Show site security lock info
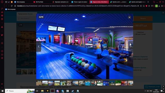The image size is (165, 93). pos(15,6)
